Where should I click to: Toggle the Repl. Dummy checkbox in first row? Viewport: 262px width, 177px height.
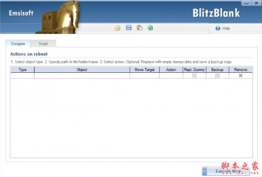click(x=194, y=75)
